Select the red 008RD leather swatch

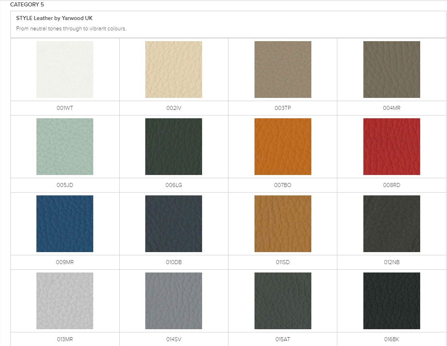pos(391,147)
